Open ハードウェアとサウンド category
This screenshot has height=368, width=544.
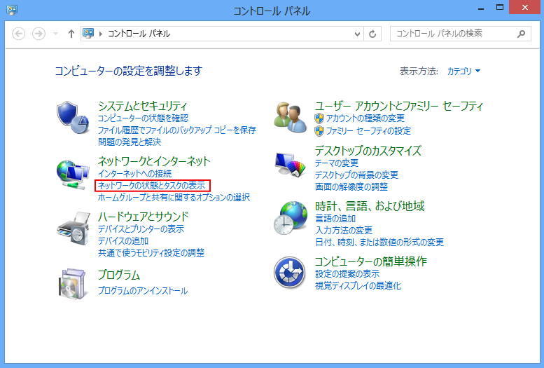[144, 217]
